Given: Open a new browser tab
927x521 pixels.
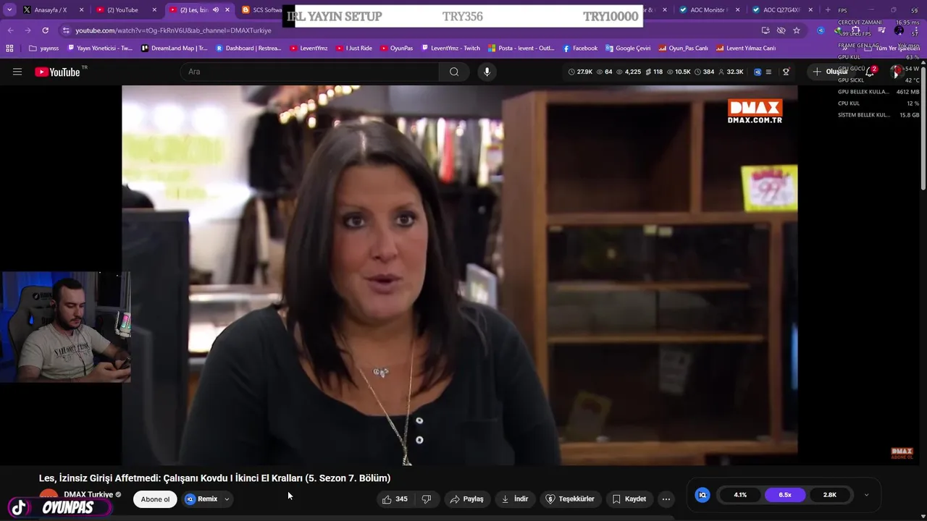Looking at the screenshot, I should [828, 10].
